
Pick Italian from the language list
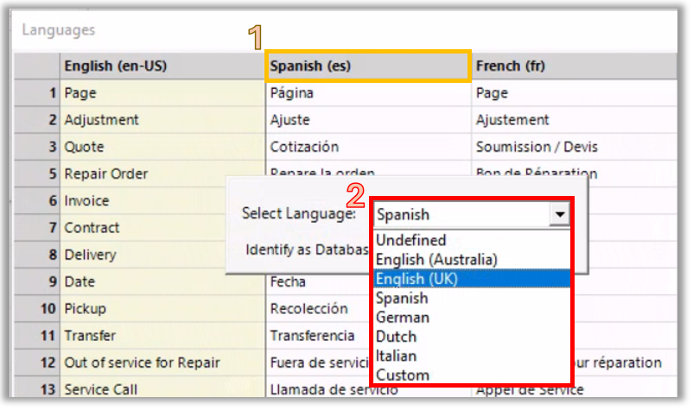[x=396, y=356]
